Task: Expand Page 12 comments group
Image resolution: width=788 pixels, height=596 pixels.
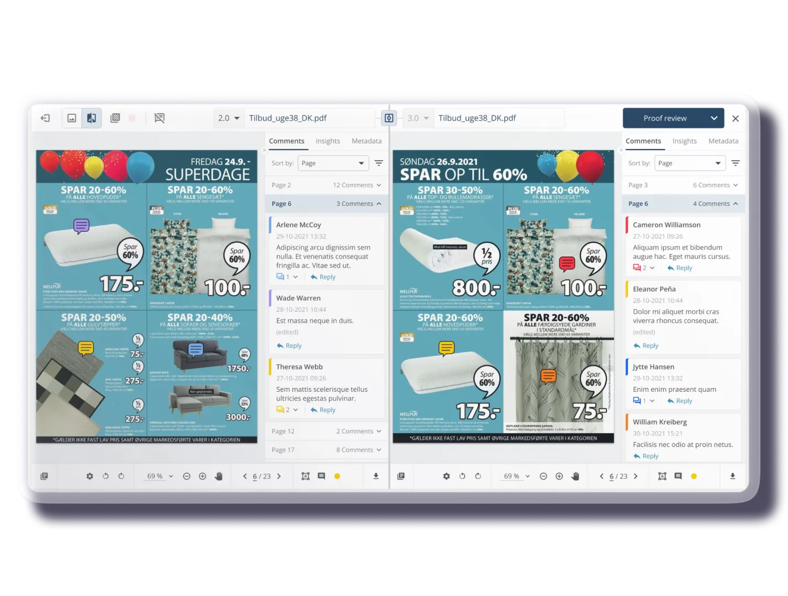Action: 326,432
